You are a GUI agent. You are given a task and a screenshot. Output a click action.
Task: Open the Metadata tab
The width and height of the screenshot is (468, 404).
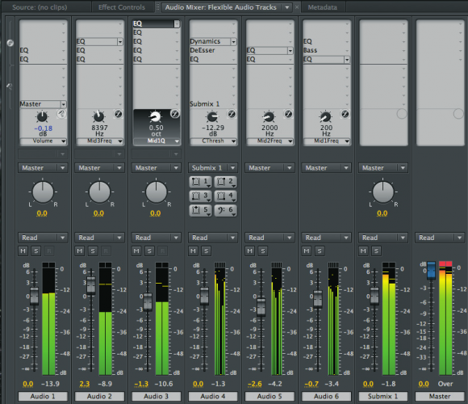point(322,7)
